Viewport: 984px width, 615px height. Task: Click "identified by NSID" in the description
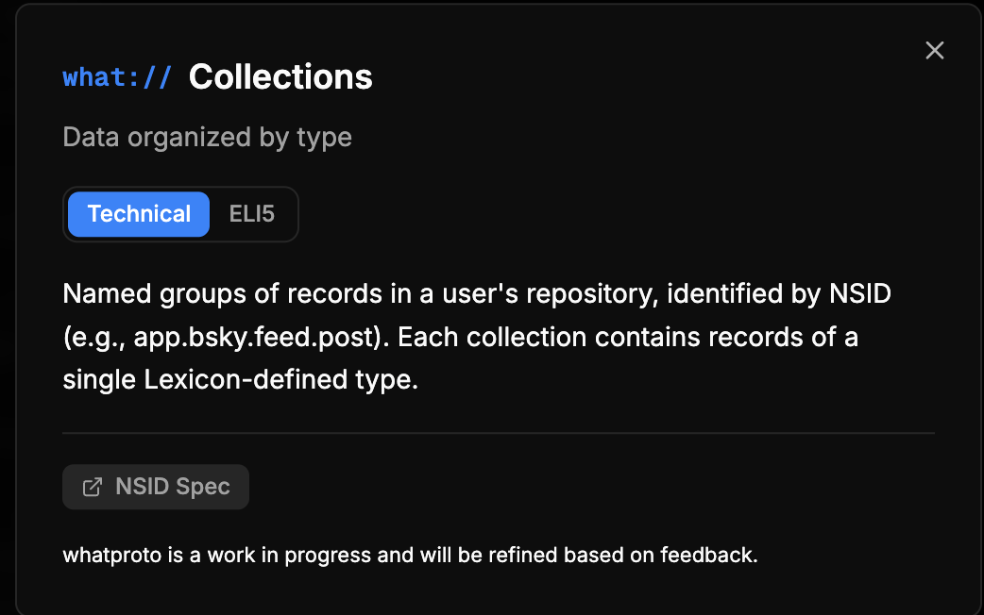pyautogui.click(x=778, y=293)
